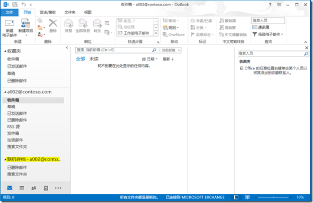Select the Move to: ? quick step

click(126, 20)
